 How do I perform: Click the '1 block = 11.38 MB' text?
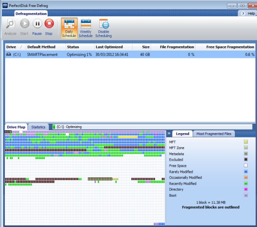click(211, 202)
